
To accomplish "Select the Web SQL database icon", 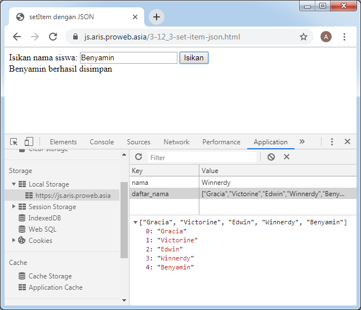I will (22, 229).
